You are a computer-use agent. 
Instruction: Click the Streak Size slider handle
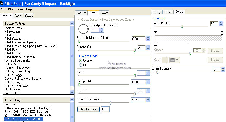click(x=110, y=103)
